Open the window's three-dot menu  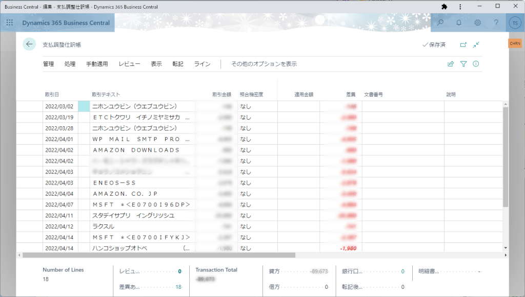coord(460,7)
